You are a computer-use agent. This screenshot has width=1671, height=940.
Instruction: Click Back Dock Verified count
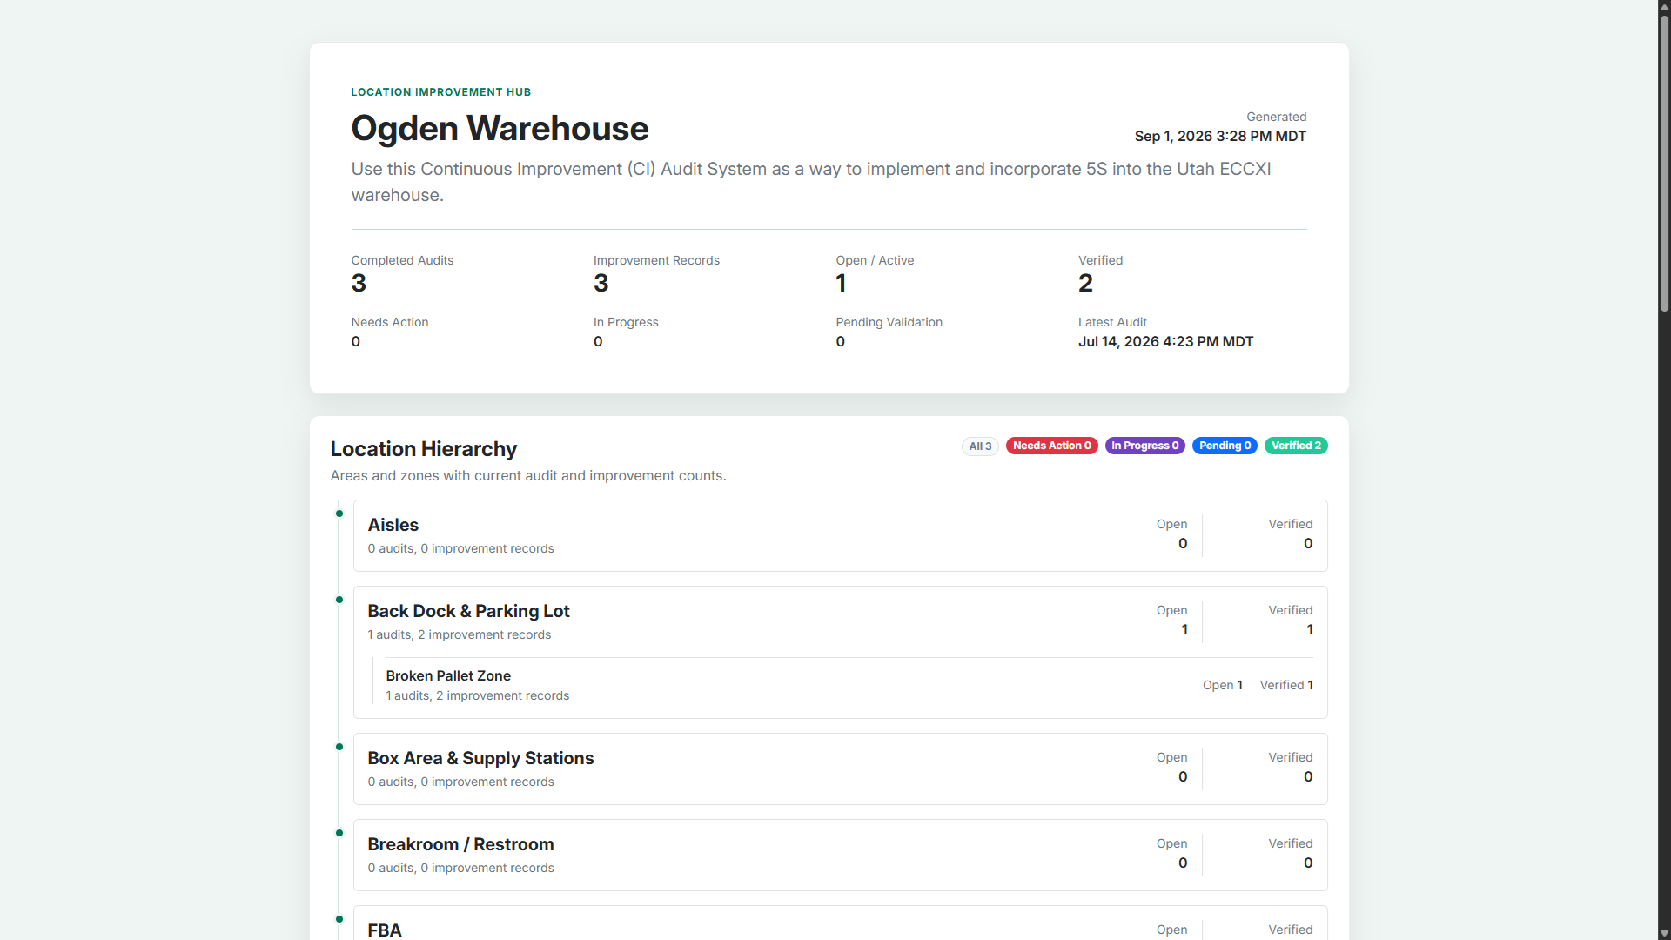tap(1309, 629)
